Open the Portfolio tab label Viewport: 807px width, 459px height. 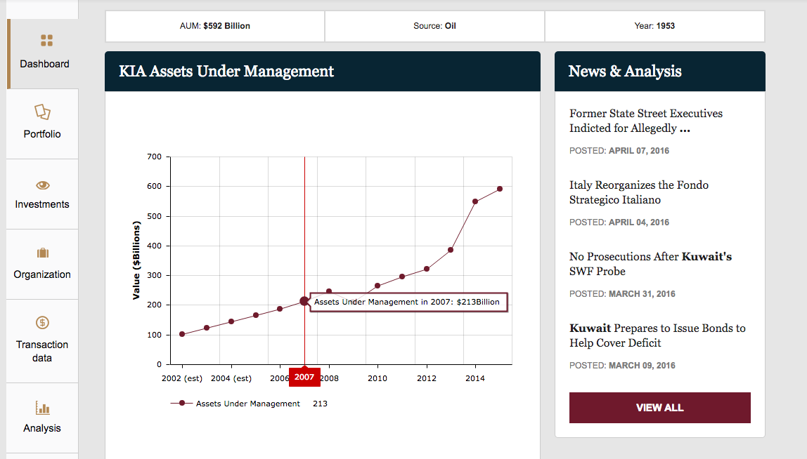click(42, 133)
